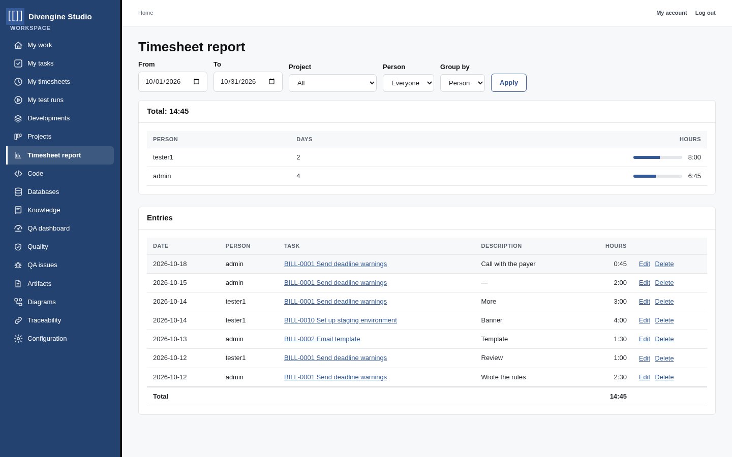Edit the Review entry by tester1

pyautogui.click(x=645, y=358)
